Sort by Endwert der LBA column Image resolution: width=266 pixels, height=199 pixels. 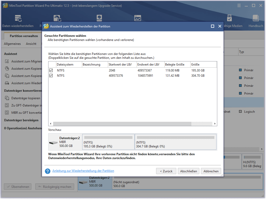pyautogui.click(x=150, y=65)
